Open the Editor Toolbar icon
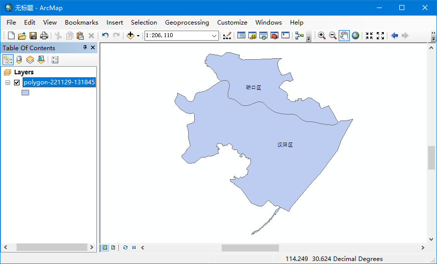 click(x=227, y=36)
